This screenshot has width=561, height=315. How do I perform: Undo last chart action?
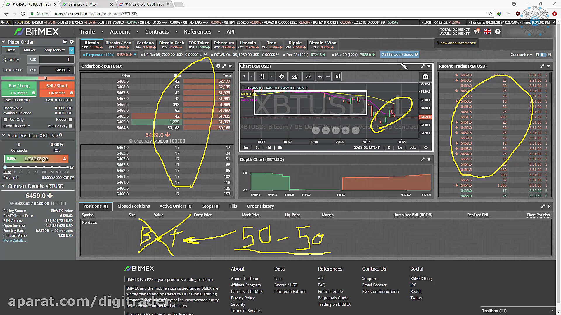[320, 76]
